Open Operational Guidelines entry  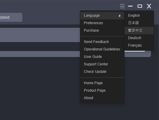pyautogui.click(x=102, y=49)
